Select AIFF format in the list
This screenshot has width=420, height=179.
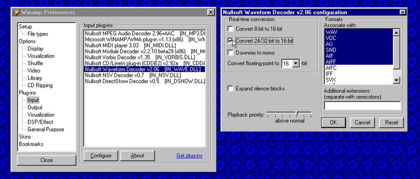tap(358, 62)
